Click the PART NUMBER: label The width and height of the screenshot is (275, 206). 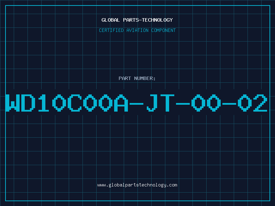coord(137,78)
